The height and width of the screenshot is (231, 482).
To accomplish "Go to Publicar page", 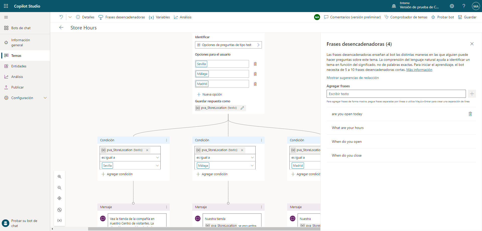I will tap(25, 87).
